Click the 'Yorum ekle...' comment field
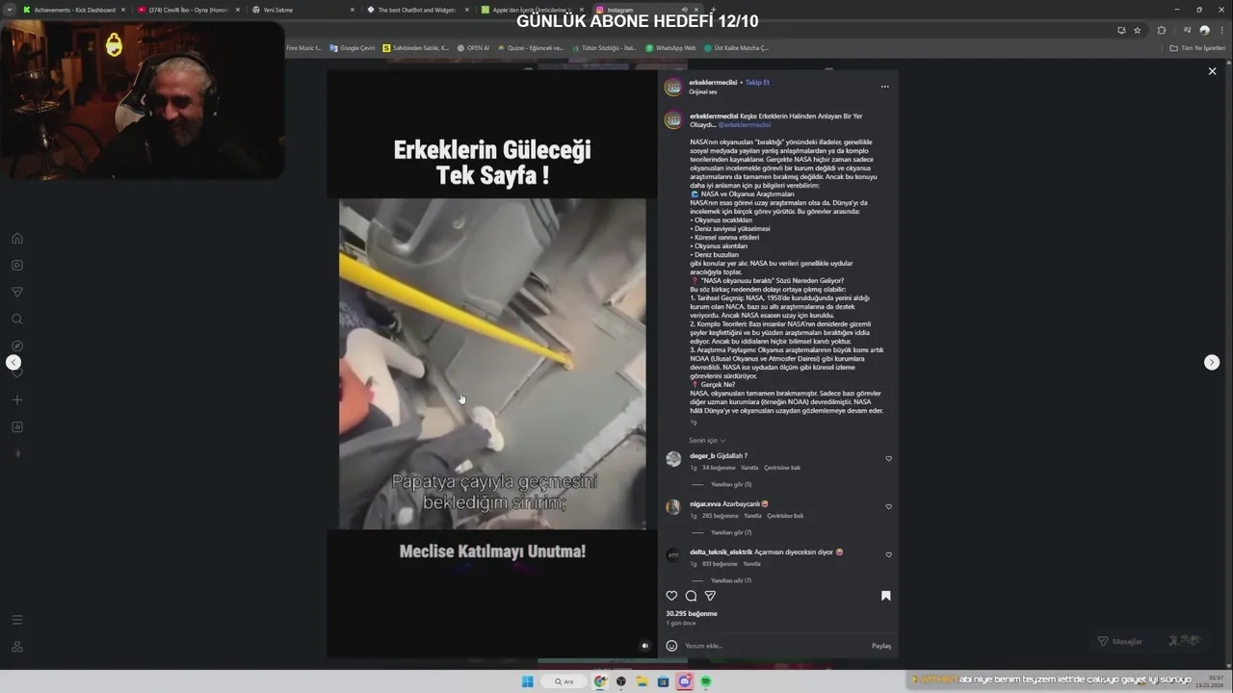This screenshot has width=1233, height=693. click(775, 646)
